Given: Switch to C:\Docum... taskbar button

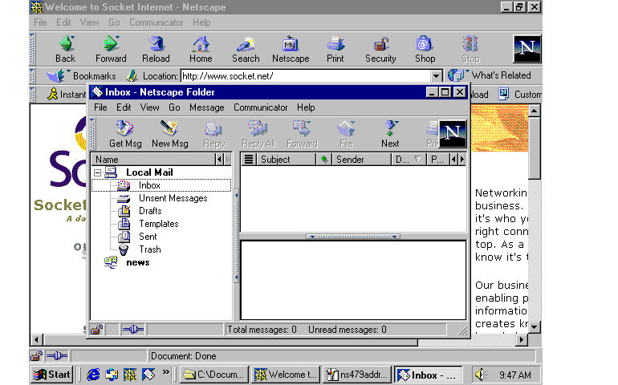Looking at the screenshot, I should pos(214,375).
